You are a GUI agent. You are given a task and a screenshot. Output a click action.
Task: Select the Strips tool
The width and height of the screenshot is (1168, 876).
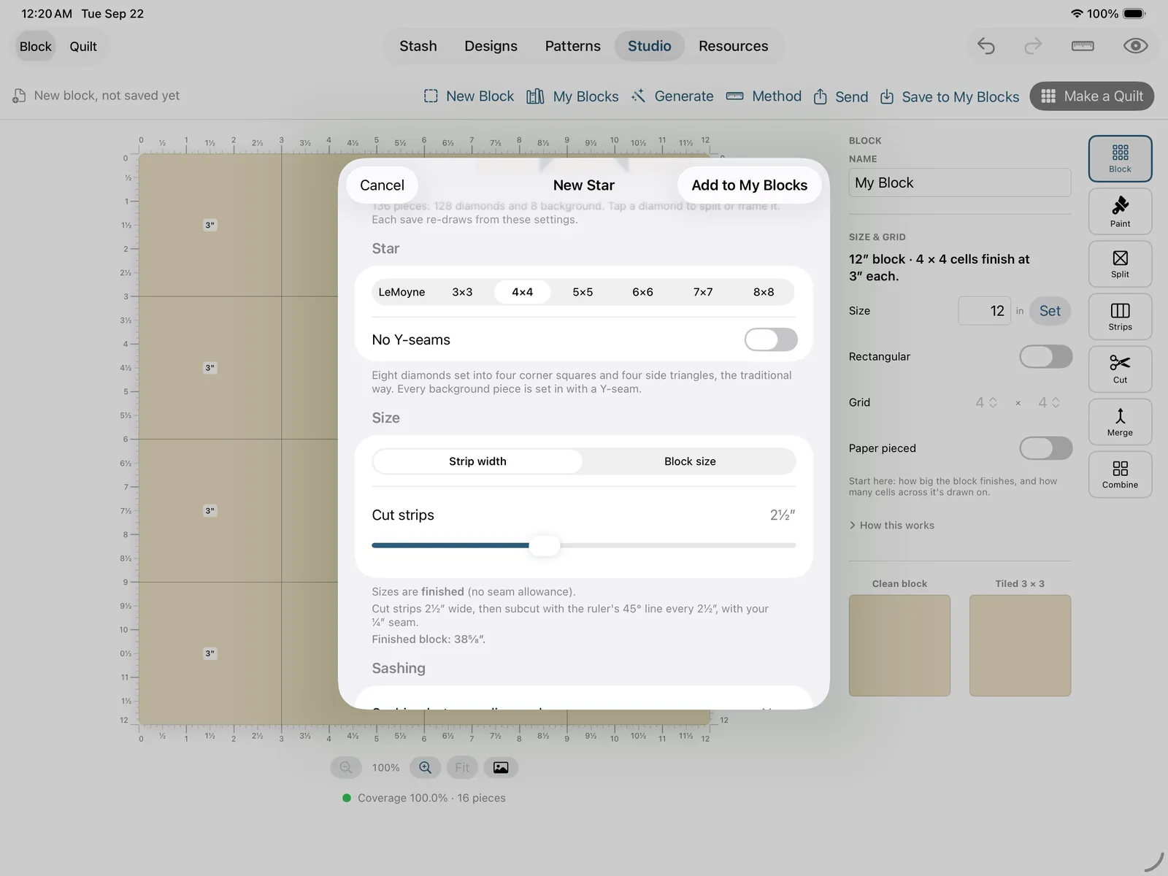(x=1120, y=316)
